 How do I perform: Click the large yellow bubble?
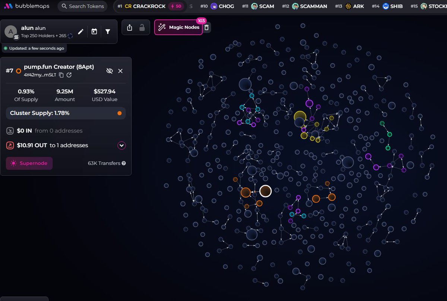click(300, 117)
